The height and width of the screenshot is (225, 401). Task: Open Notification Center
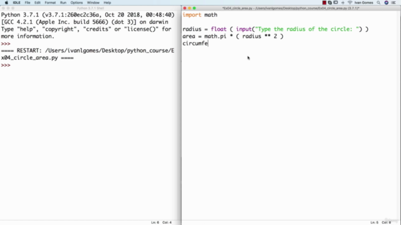tap(393, 2)
